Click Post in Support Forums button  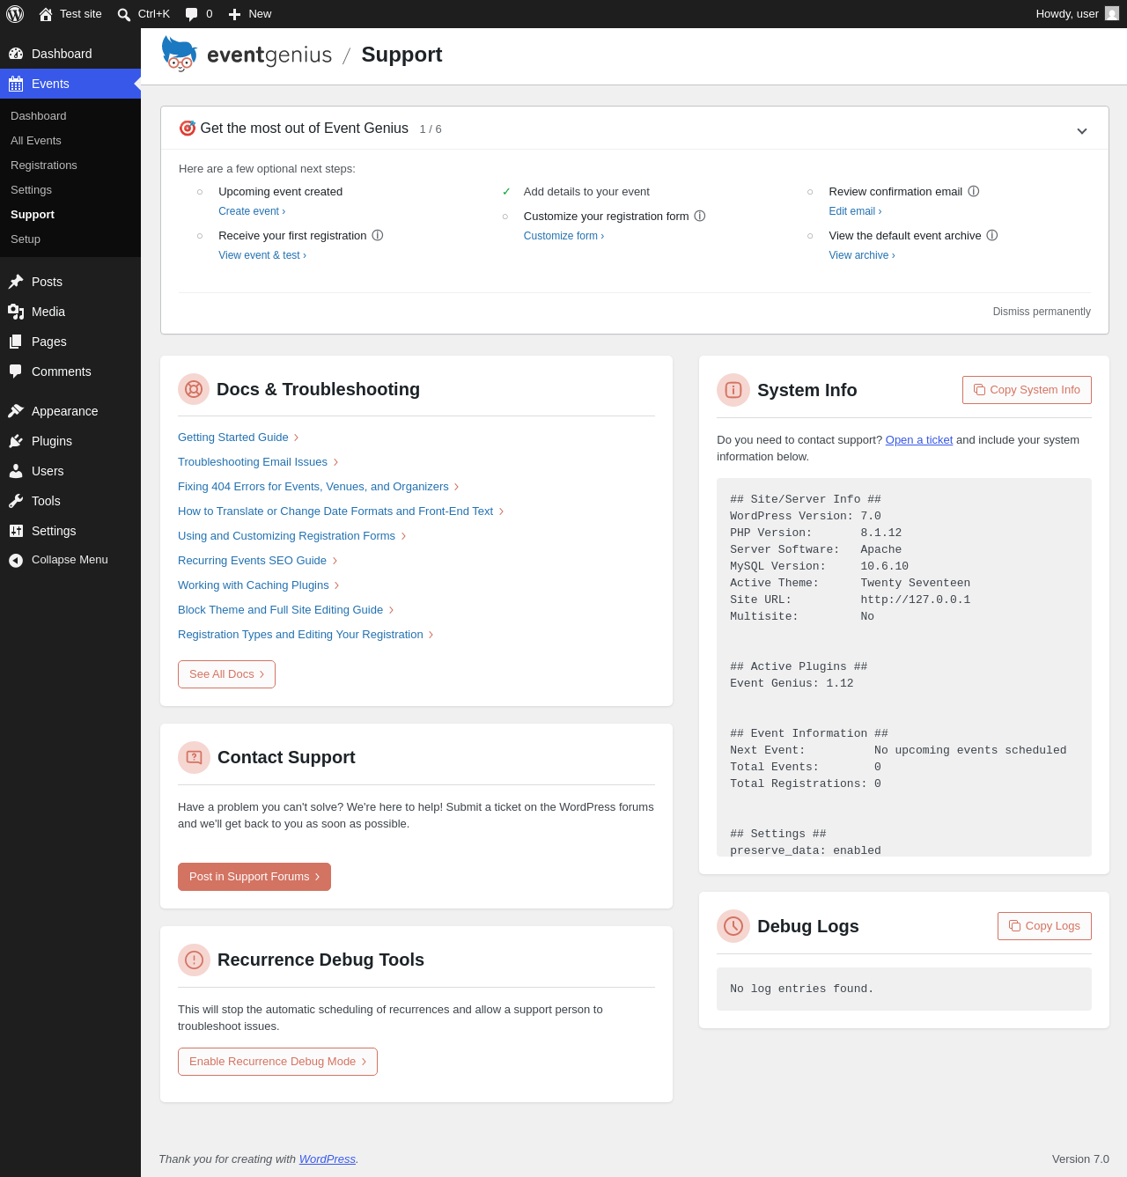tap(254, 877)
